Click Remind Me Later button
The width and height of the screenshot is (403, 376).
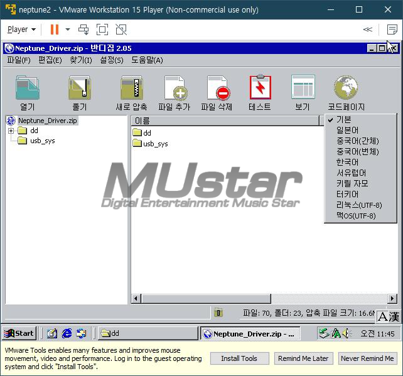(x=303, y=358)
